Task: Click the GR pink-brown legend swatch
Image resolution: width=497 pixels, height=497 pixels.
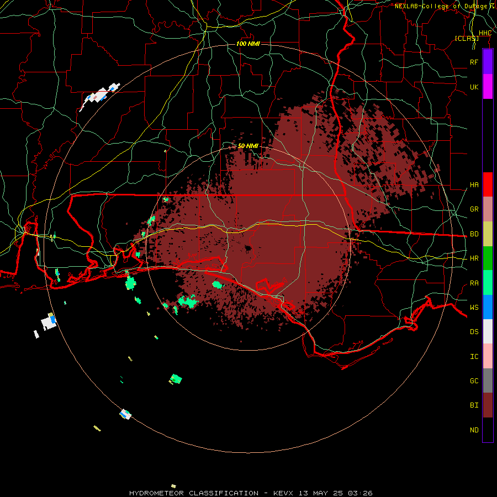Action: coord(488,209)
